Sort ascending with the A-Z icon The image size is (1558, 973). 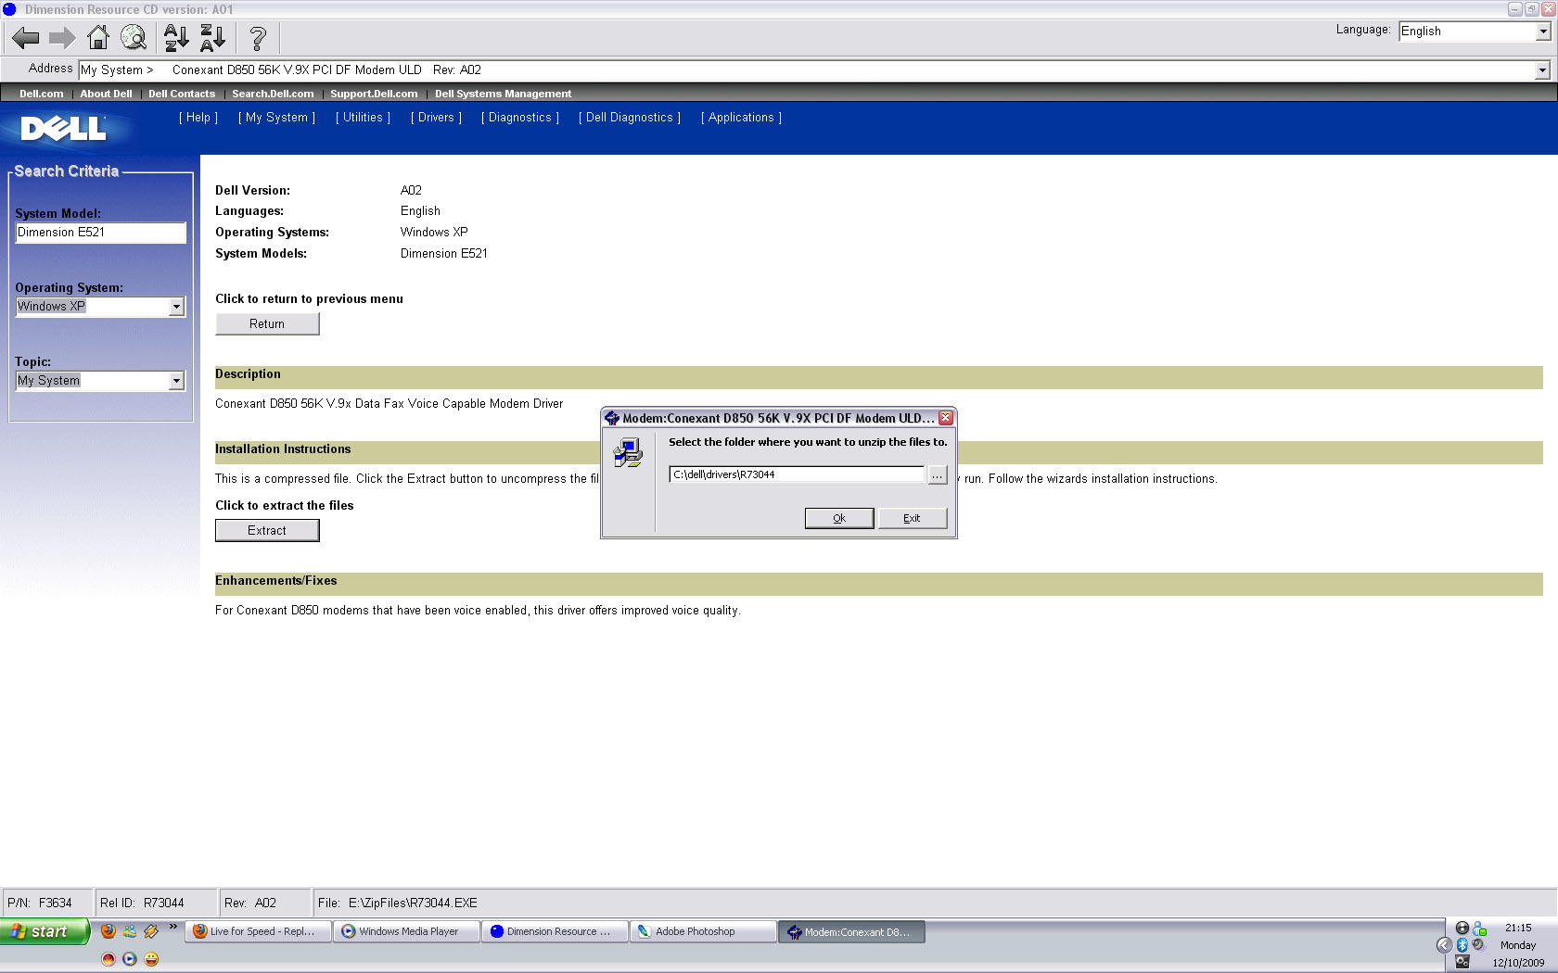click(176, 38)
